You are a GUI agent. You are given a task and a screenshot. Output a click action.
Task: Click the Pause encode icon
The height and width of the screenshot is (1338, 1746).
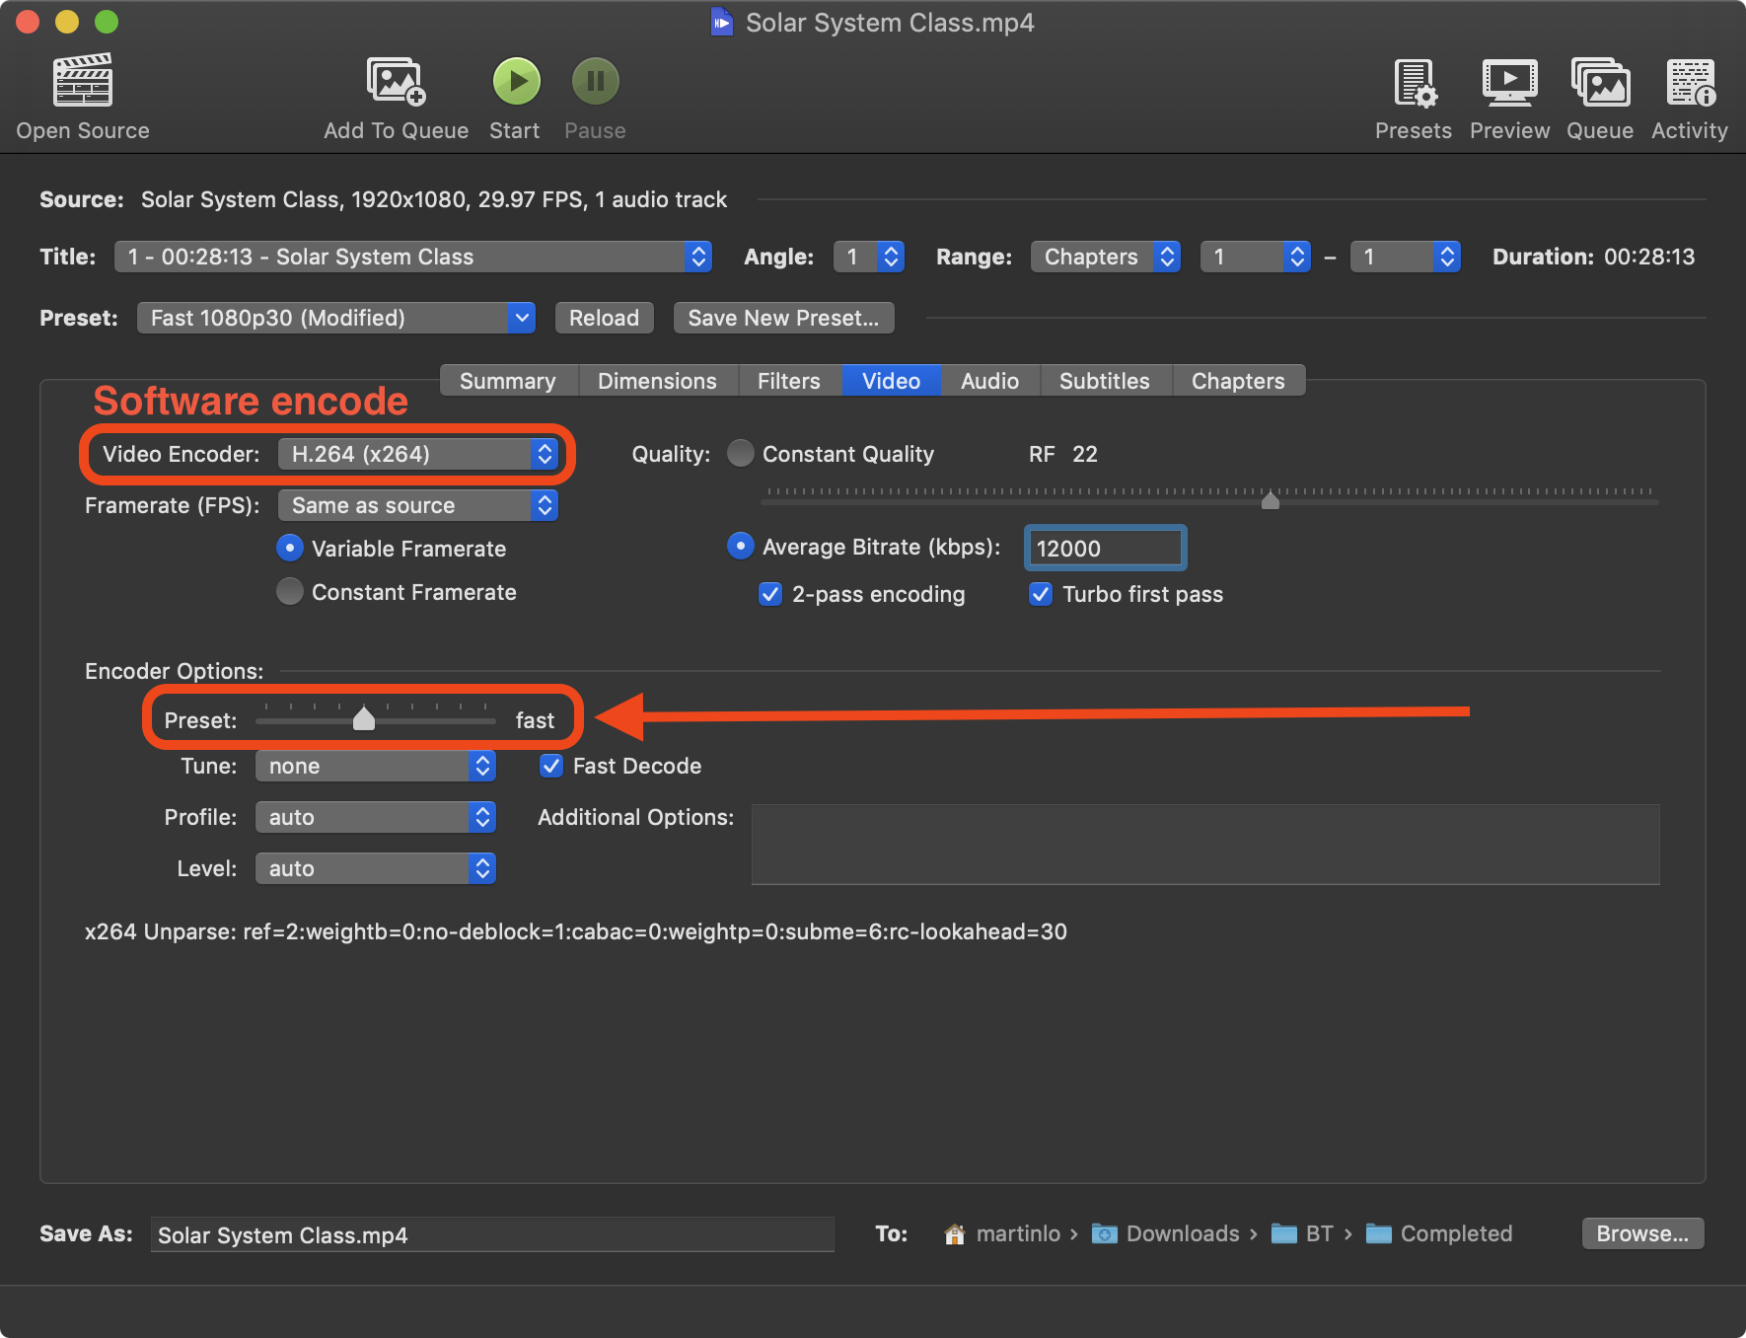595,81
